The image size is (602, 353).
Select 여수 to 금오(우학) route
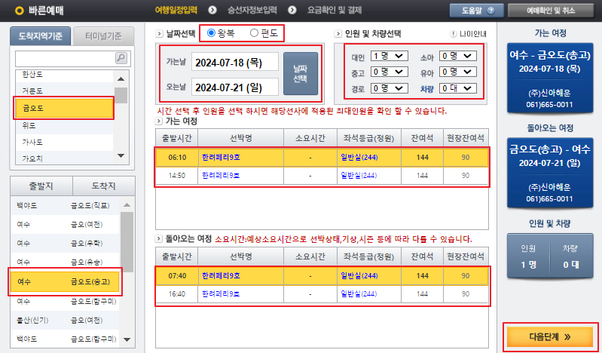(x=65, y=244)
